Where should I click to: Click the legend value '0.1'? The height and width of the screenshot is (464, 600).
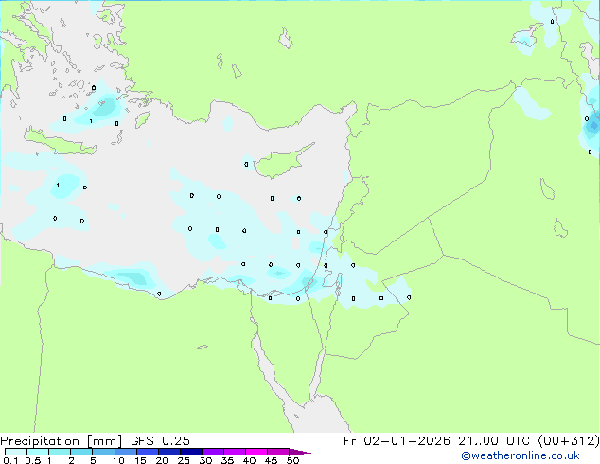click(x=10, y=460)
